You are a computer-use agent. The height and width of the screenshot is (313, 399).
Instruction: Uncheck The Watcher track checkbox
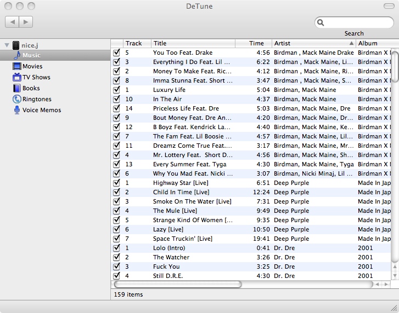point(116,257)
